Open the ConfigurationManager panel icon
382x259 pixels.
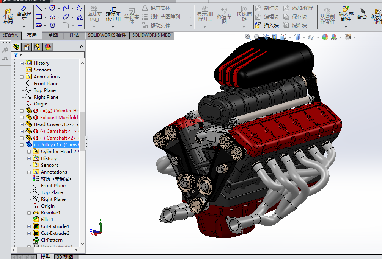coord(37,47)
